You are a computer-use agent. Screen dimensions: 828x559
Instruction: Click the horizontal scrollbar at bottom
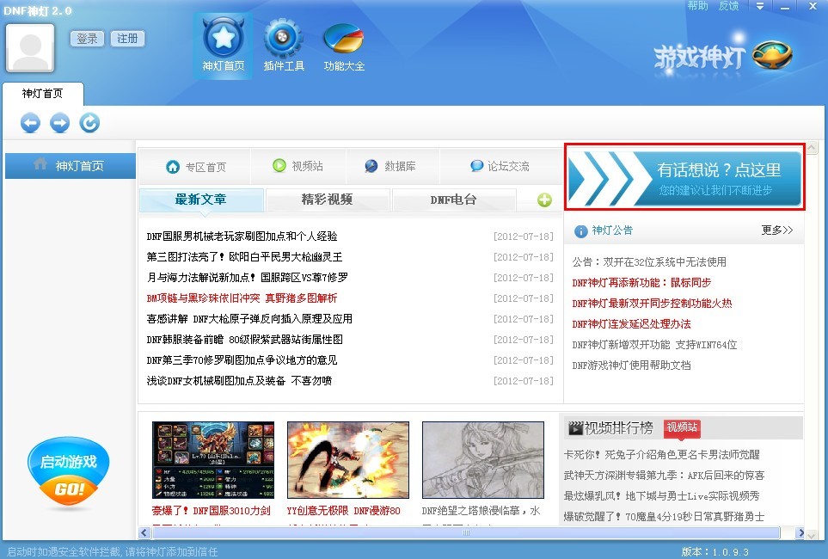pos(465,533)
